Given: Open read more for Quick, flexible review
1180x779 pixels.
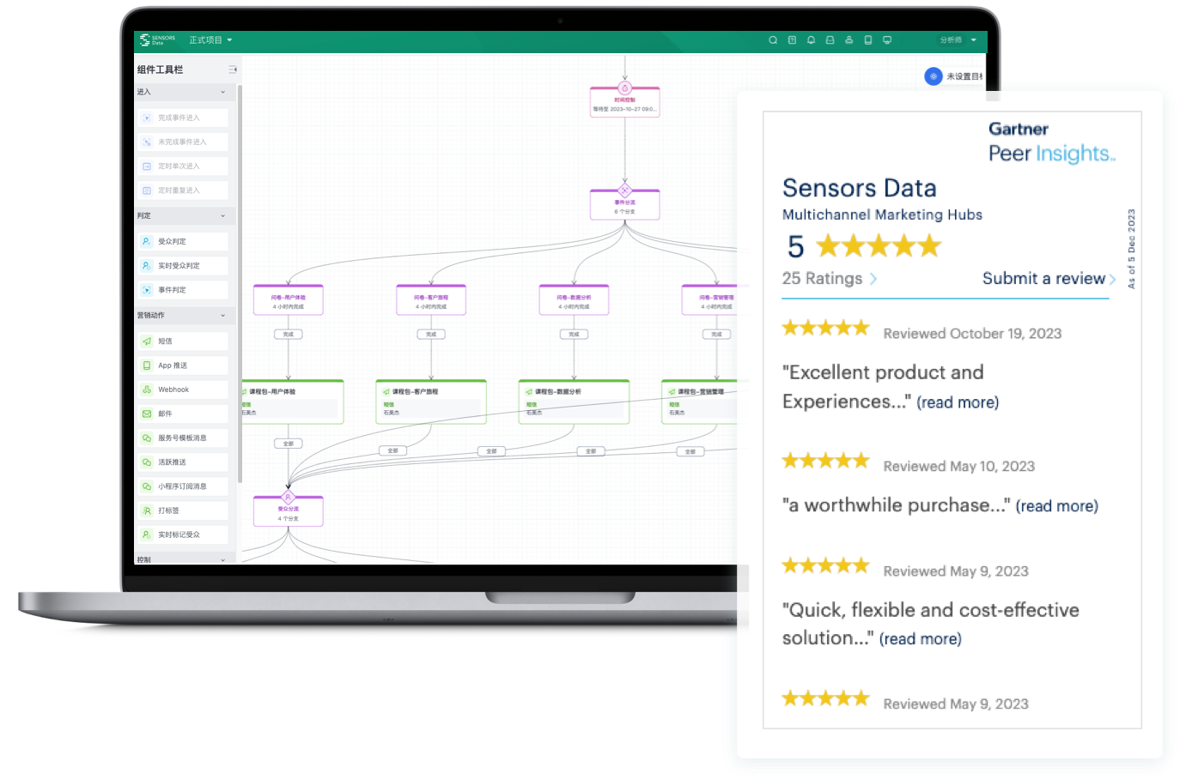Looking at the screenshot, I should point(921,639).
